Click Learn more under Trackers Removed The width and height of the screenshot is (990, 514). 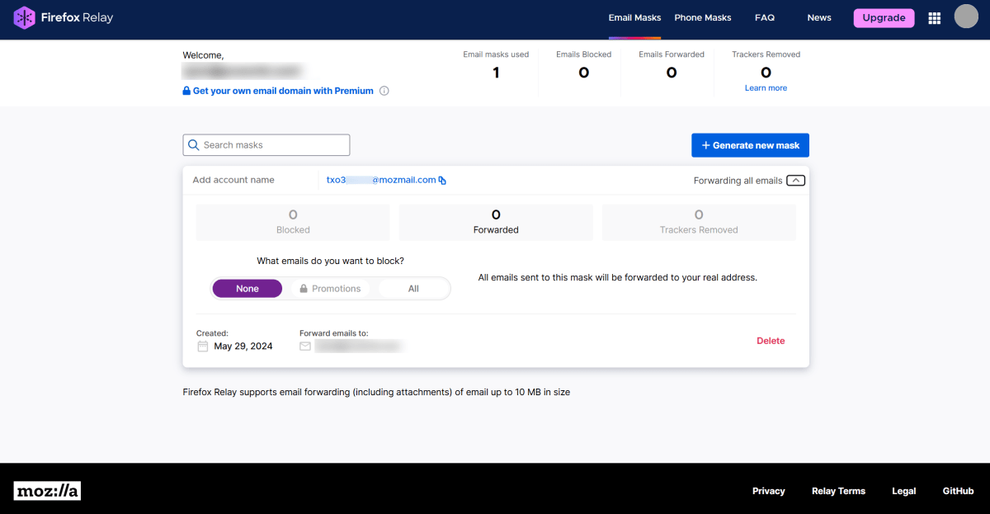point(766,88)
